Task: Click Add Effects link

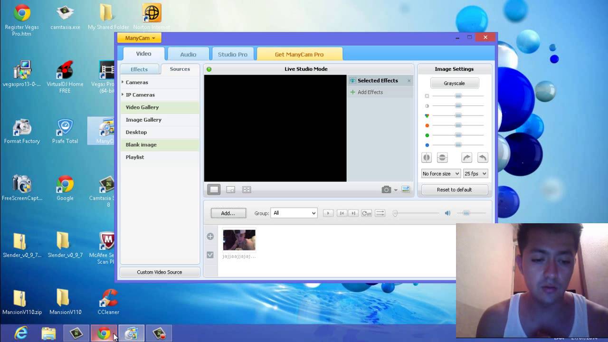Action: click(367, 92)
